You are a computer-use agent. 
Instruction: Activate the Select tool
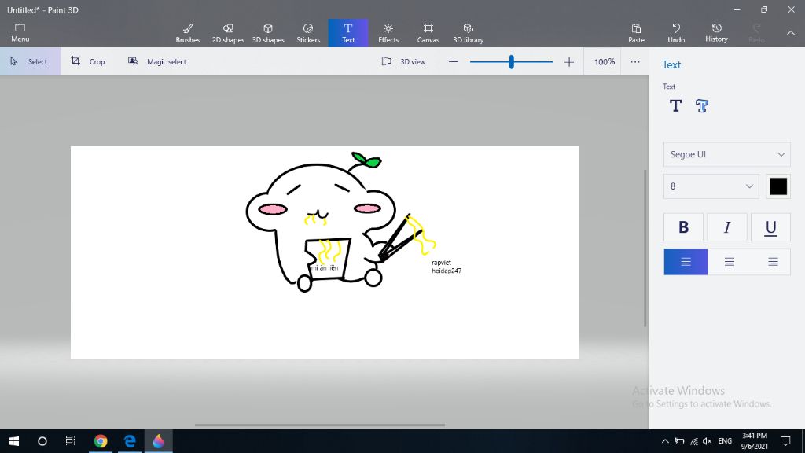pyautogui.click(x=31, y=61)
